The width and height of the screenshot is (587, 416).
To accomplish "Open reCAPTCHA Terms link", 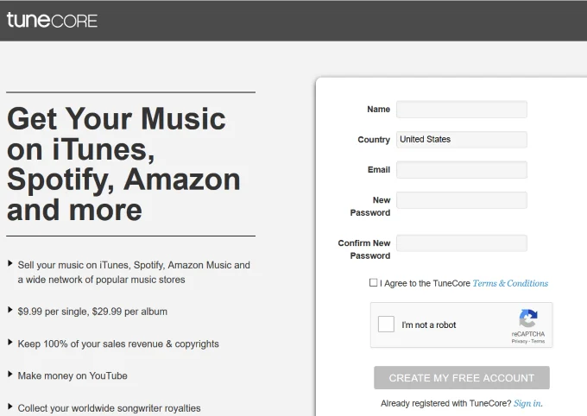I will tap(538, 341).
